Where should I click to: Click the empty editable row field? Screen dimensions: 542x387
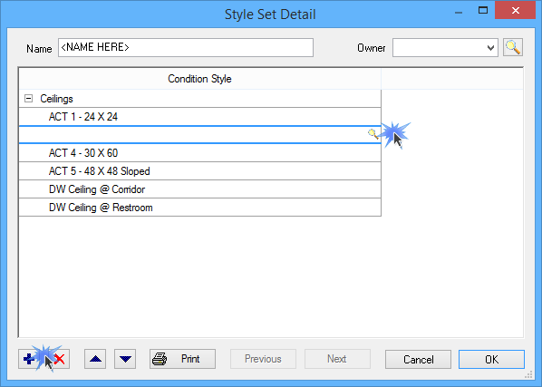pyautogui.click(x=194, y=135)
